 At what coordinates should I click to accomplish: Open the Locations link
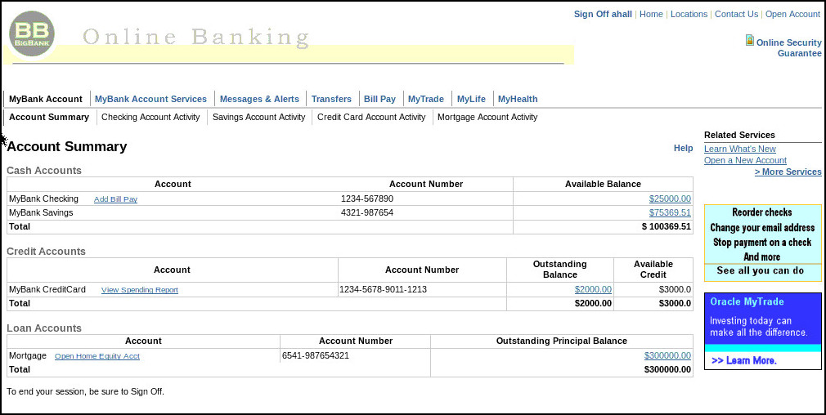click(689, 14)
